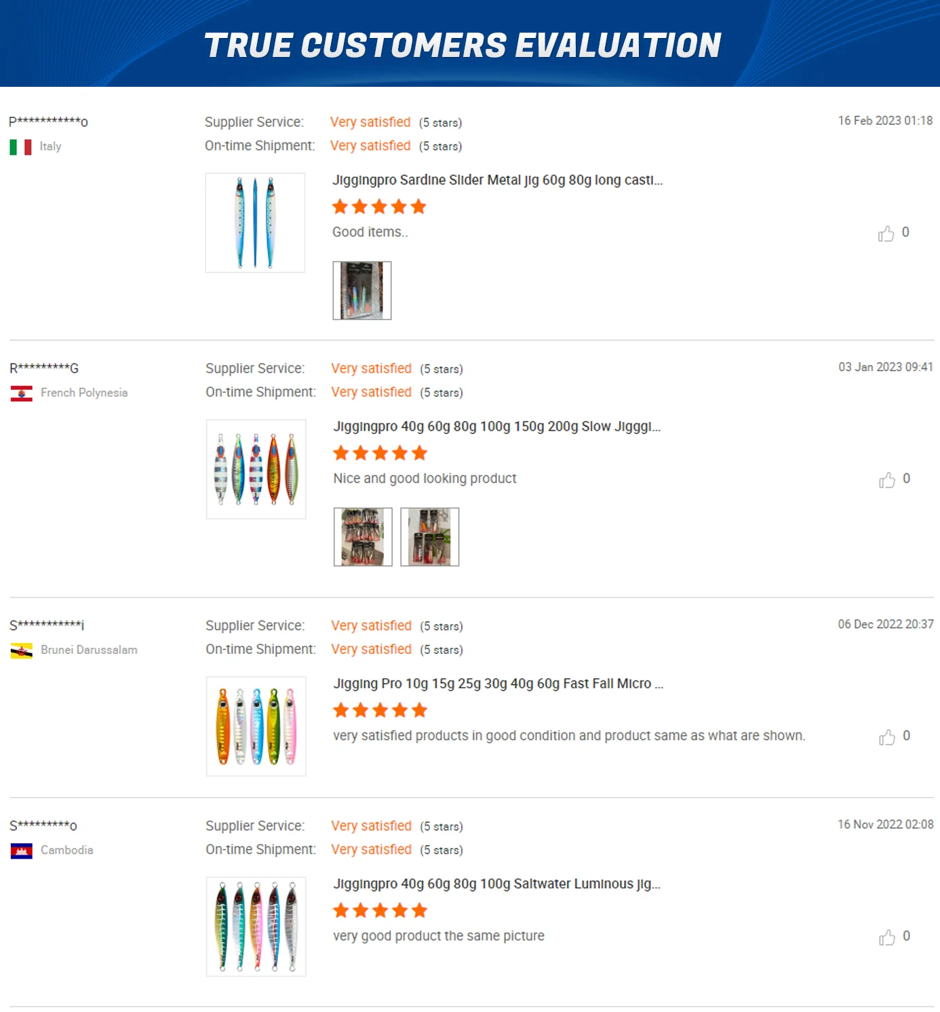Open the Sardine Slider Metal Jig product thumbnail

point(255,222)
